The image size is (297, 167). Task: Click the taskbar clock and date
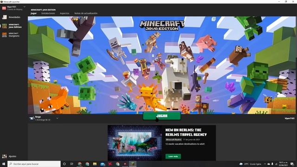click(x=283, y=164)
